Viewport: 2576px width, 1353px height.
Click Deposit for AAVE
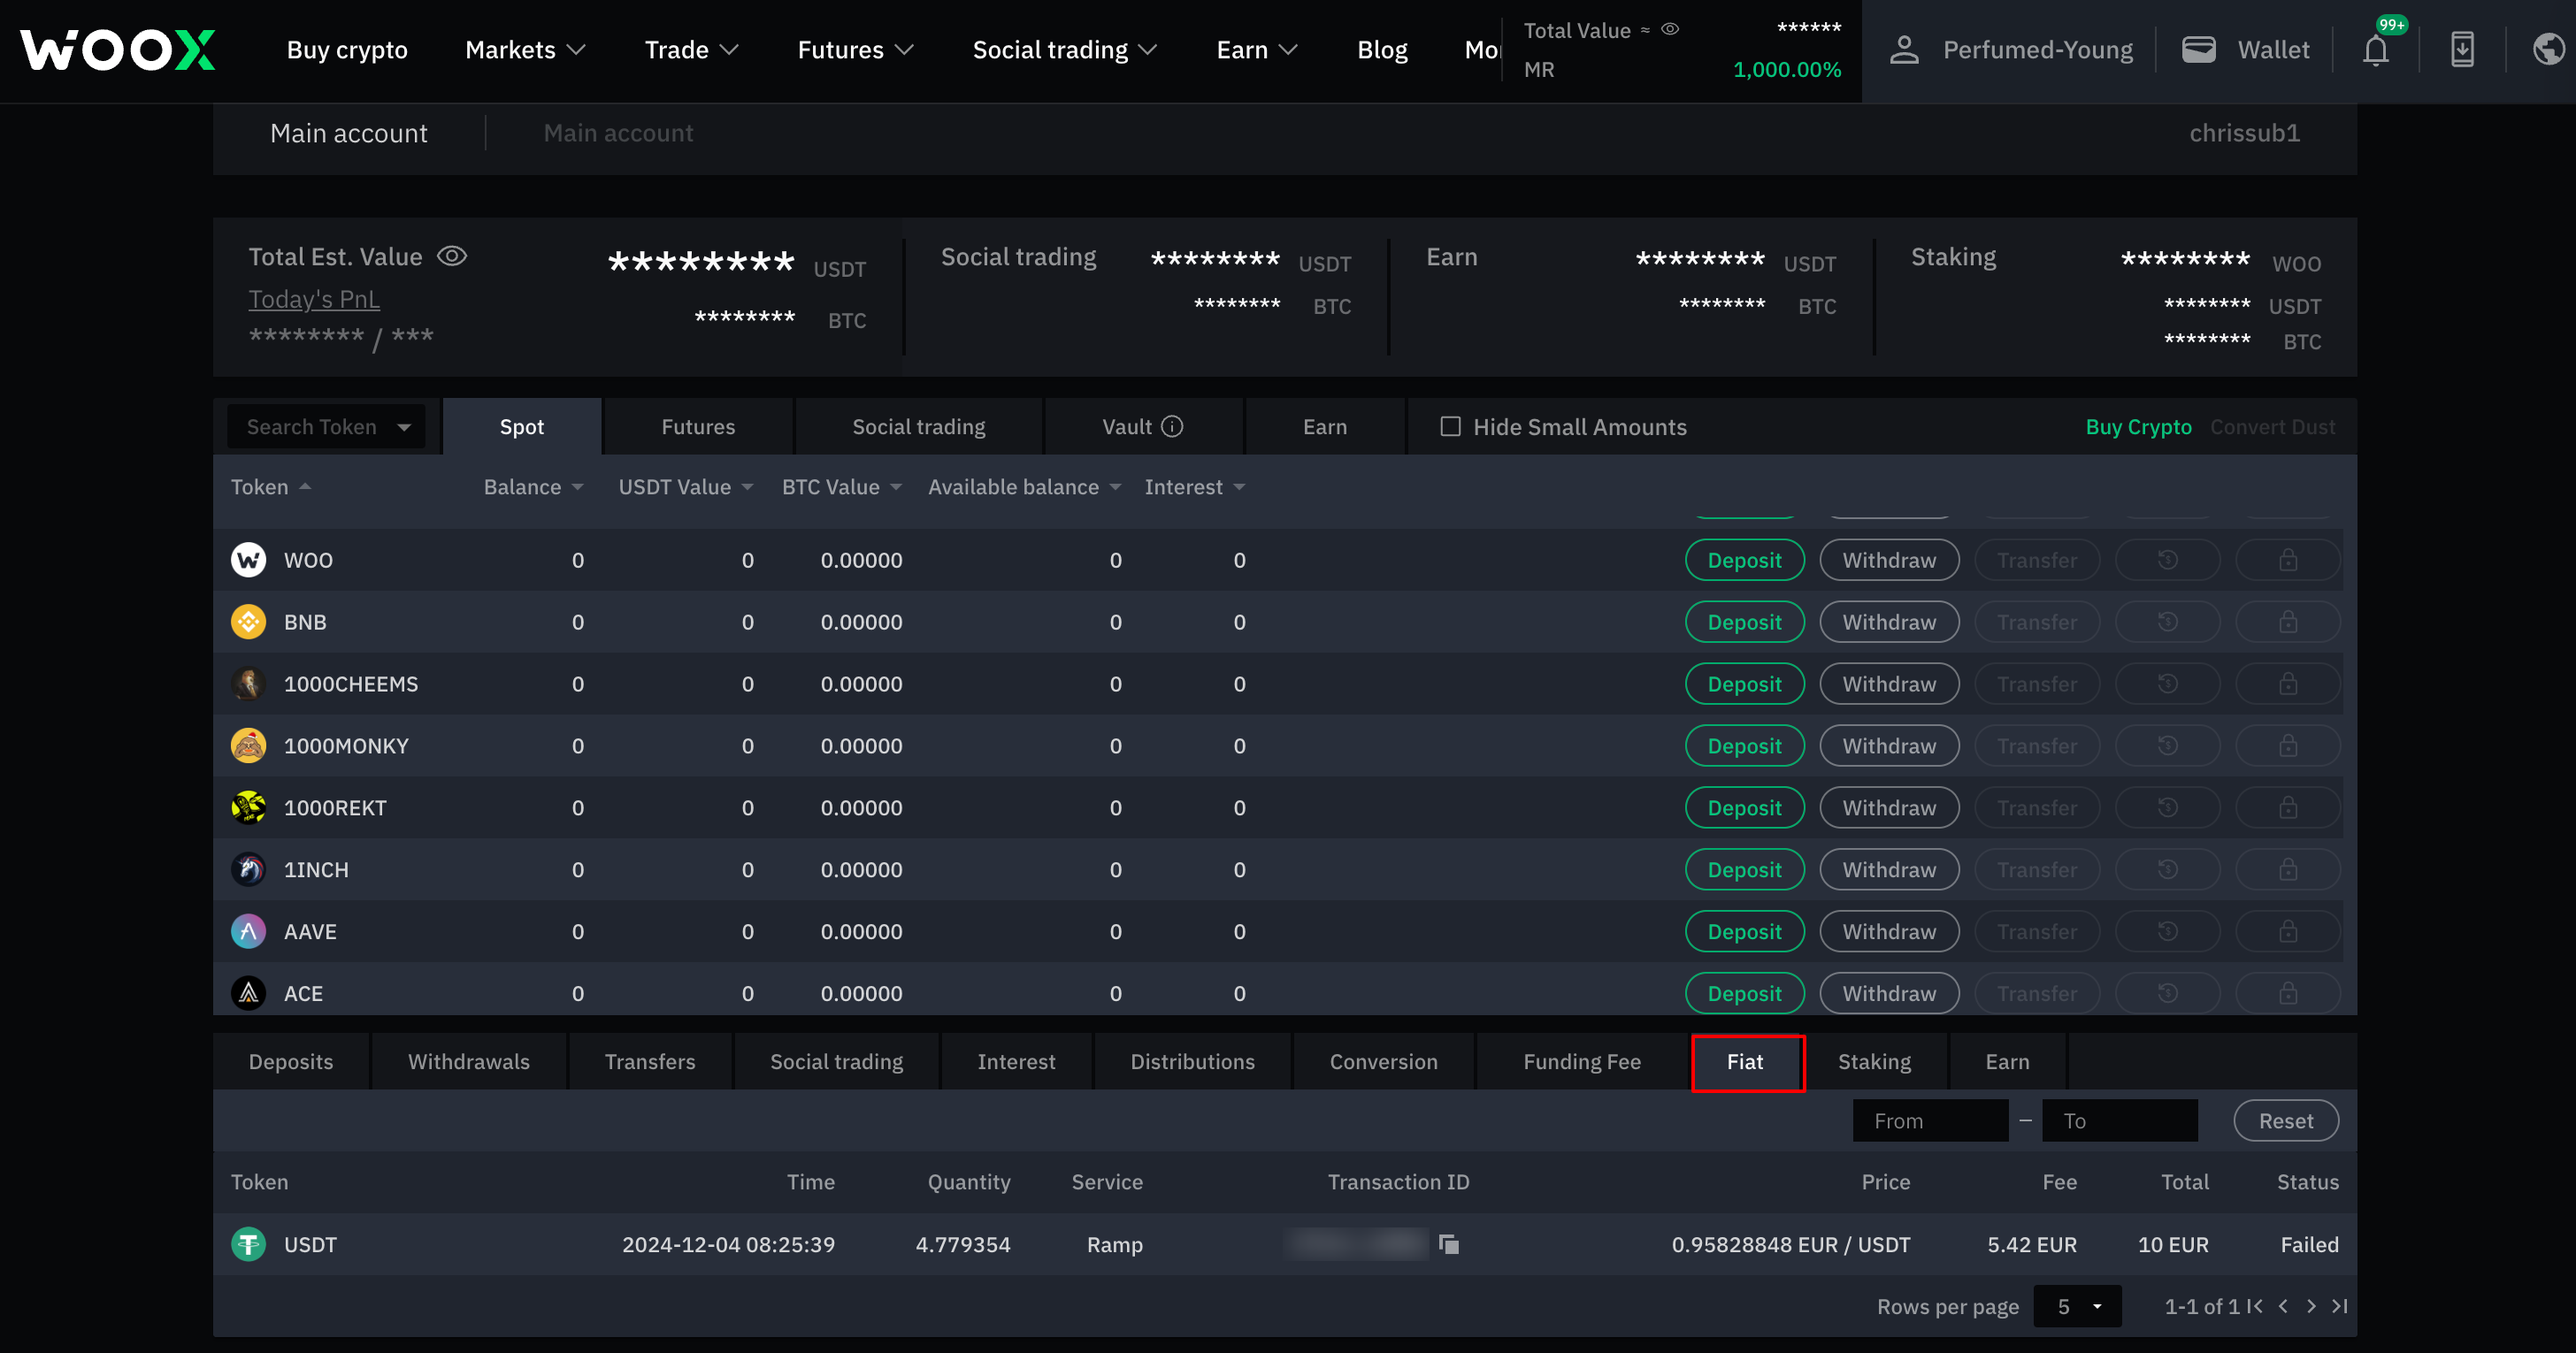tap(1745, 932)
